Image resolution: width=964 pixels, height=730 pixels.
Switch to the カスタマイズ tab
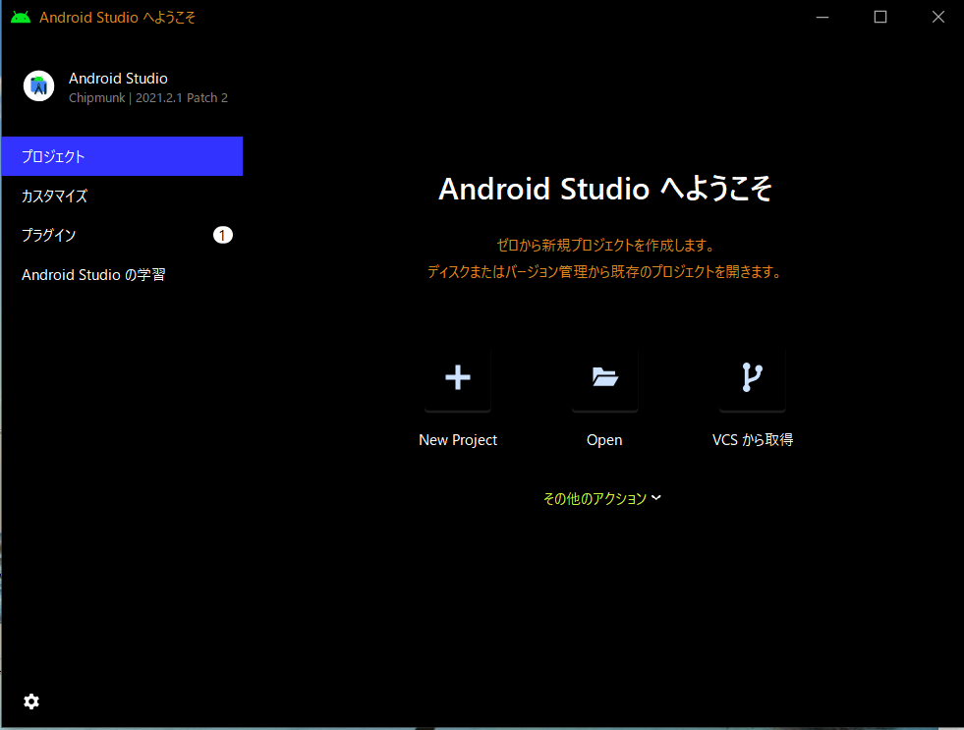click(x=55, y=196)
